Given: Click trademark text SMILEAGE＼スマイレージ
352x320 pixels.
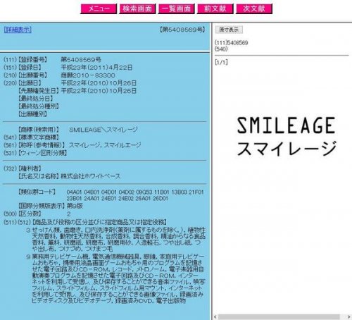Looking at the screenshot, I should point(103,130).
